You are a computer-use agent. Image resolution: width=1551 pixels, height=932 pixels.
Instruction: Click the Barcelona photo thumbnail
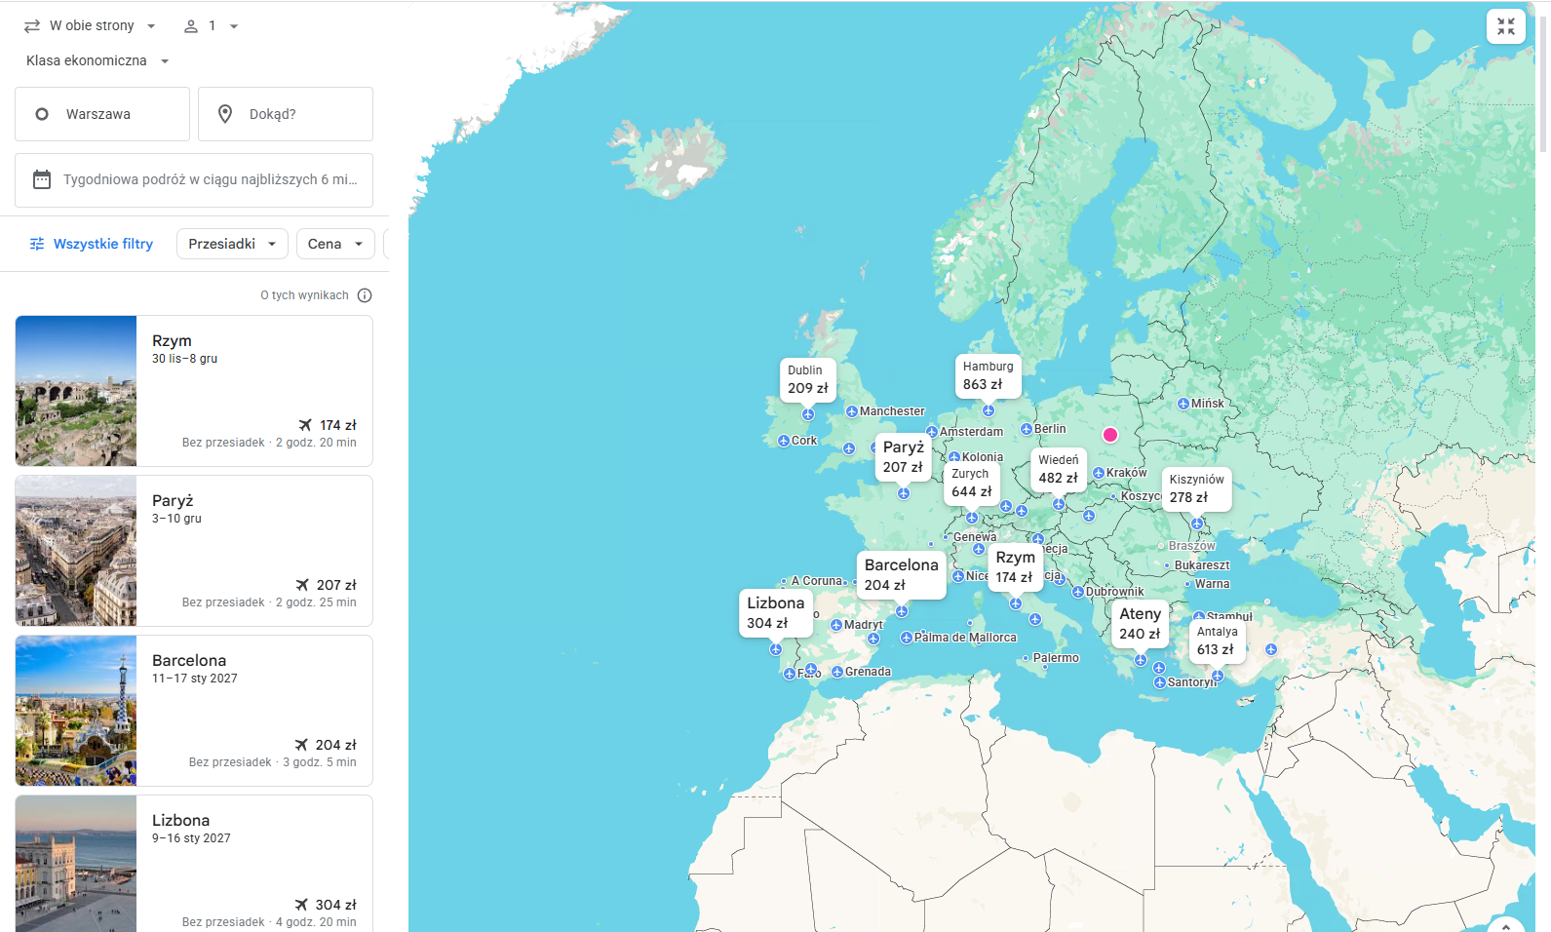tap(76, 711)
